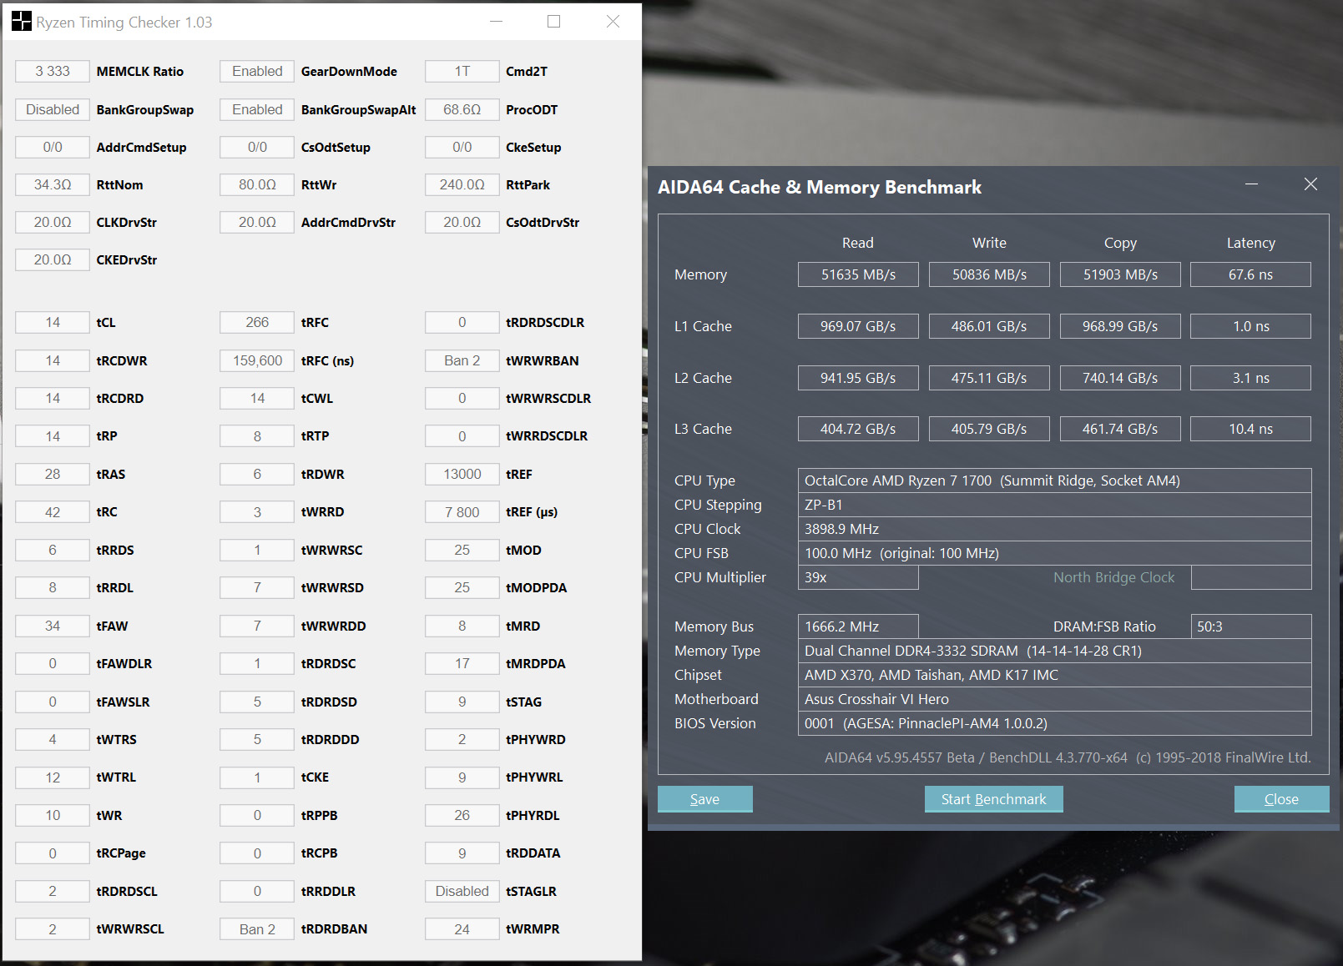Close AIDA64 window using the X icon
Screen dimensions: 1343x966
click(x=1310, y=184)
